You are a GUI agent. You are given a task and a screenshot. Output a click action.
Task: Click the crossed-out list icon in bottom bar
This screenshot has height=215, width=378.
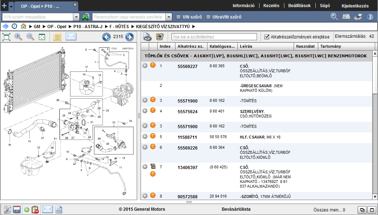(6, 209)
